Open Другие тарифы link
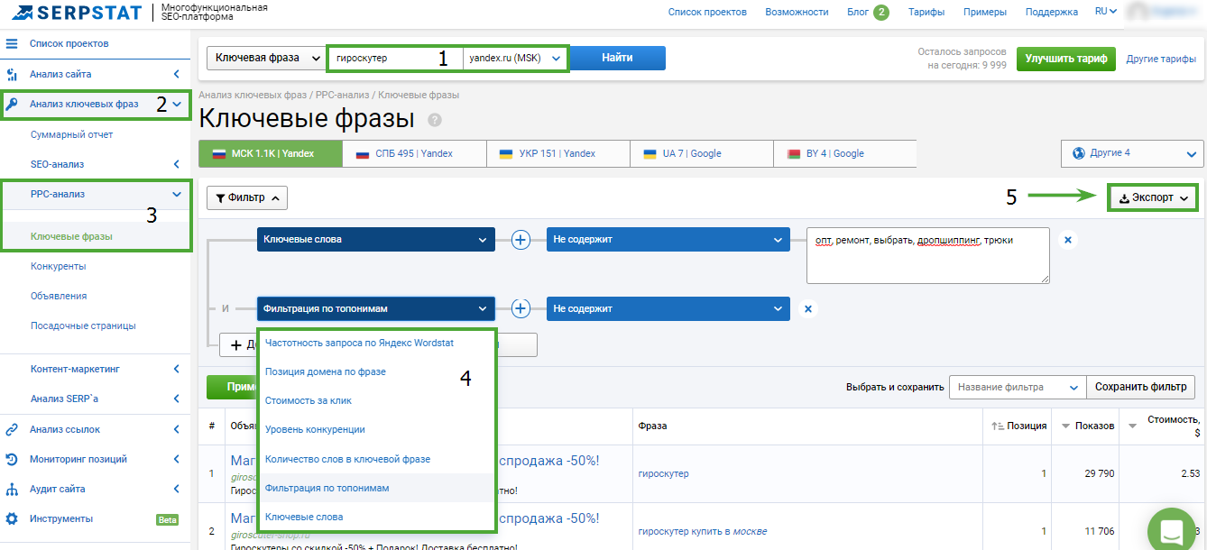1207x550 pixels. (1161, 59)
